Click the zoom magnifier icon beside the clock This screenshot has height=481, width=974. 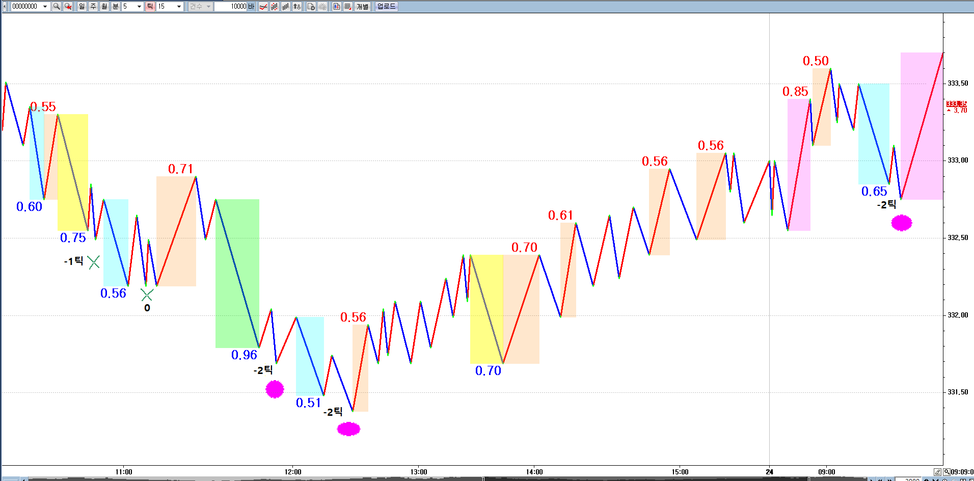946,472
